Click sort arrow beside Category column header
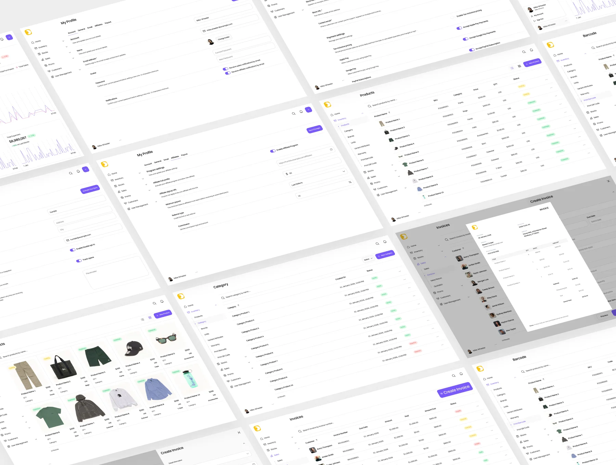The height and width of the screenshot is (465, 616). [x=239, y=305]
